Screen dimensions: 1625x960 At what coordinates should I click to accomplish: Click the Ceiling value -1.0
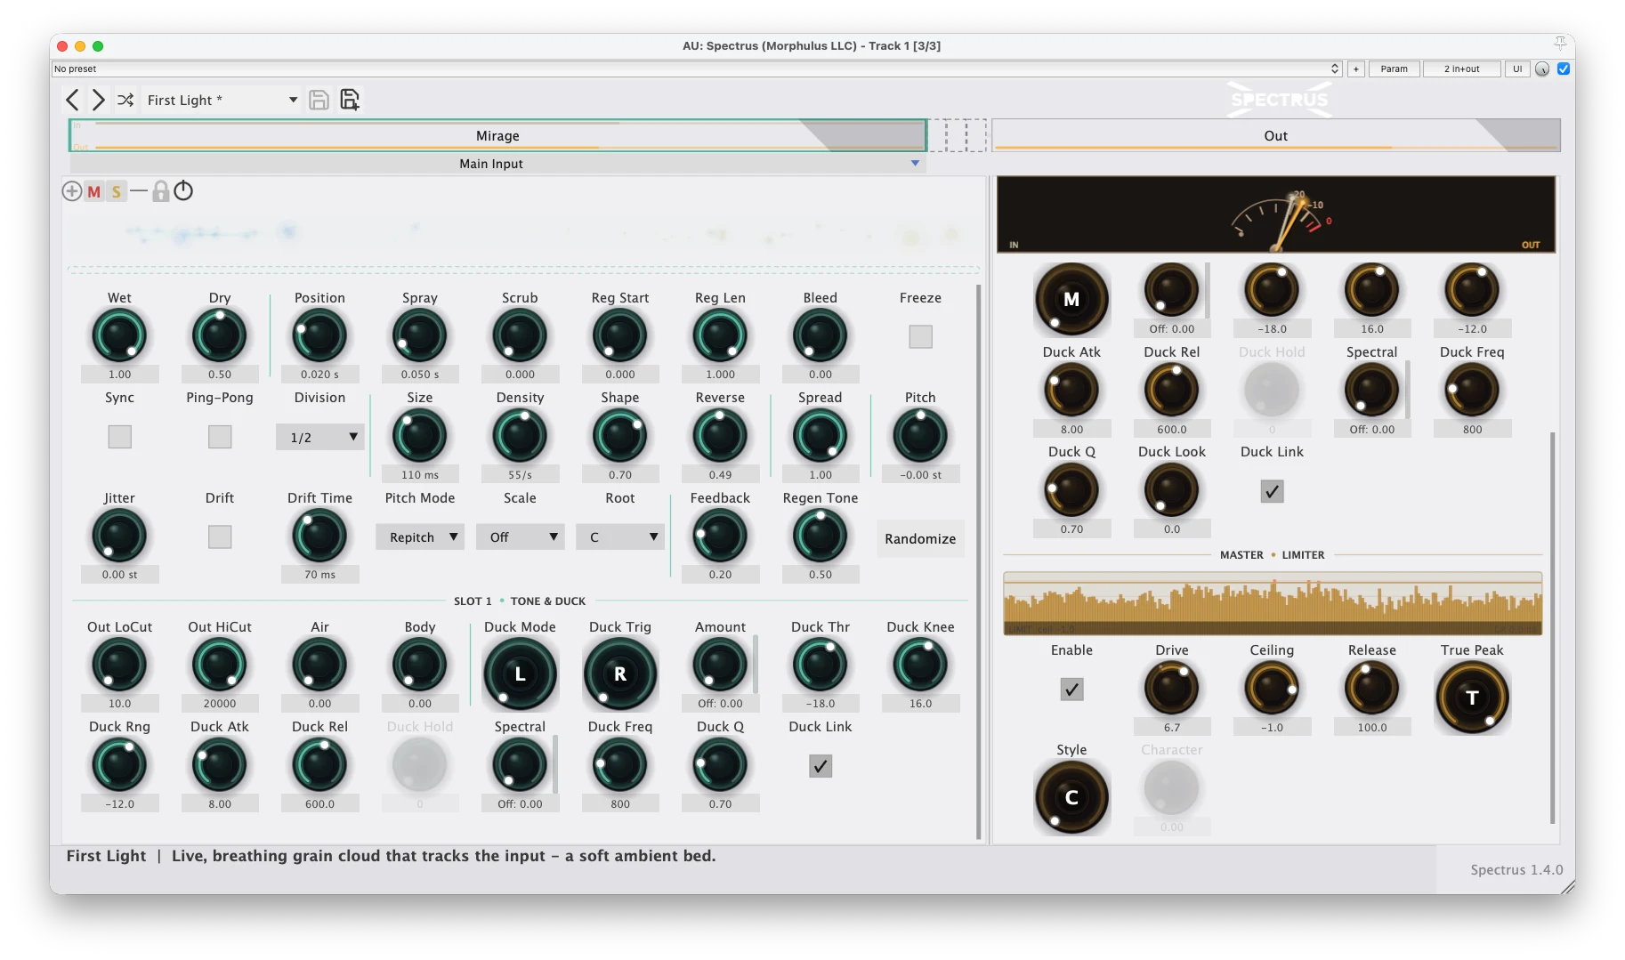tap(1272, 727)
